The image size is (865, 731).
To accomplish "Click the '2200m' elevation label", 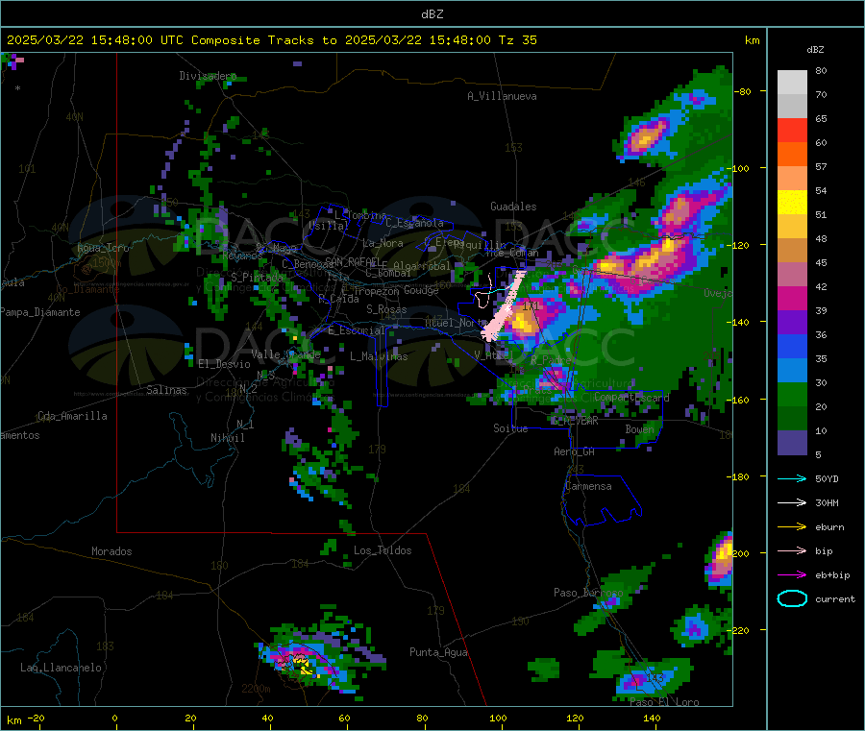I will click(256, 689).
